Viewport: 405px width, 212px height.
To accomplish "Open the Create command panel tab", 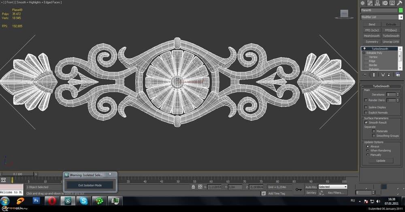I will pyautogui.click(x=363, y=3).
